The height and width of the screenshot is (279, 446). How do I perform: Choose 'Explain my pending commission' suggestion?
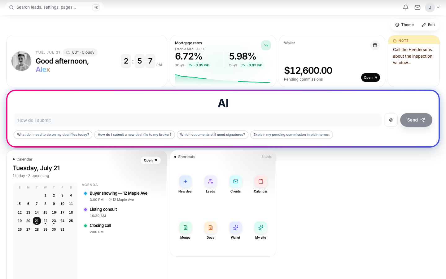click(291, 135)
